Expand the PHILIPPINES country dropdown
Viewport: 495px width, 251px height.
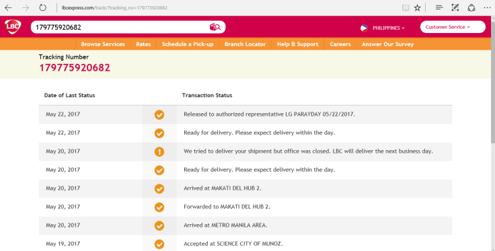coord(389,28)
